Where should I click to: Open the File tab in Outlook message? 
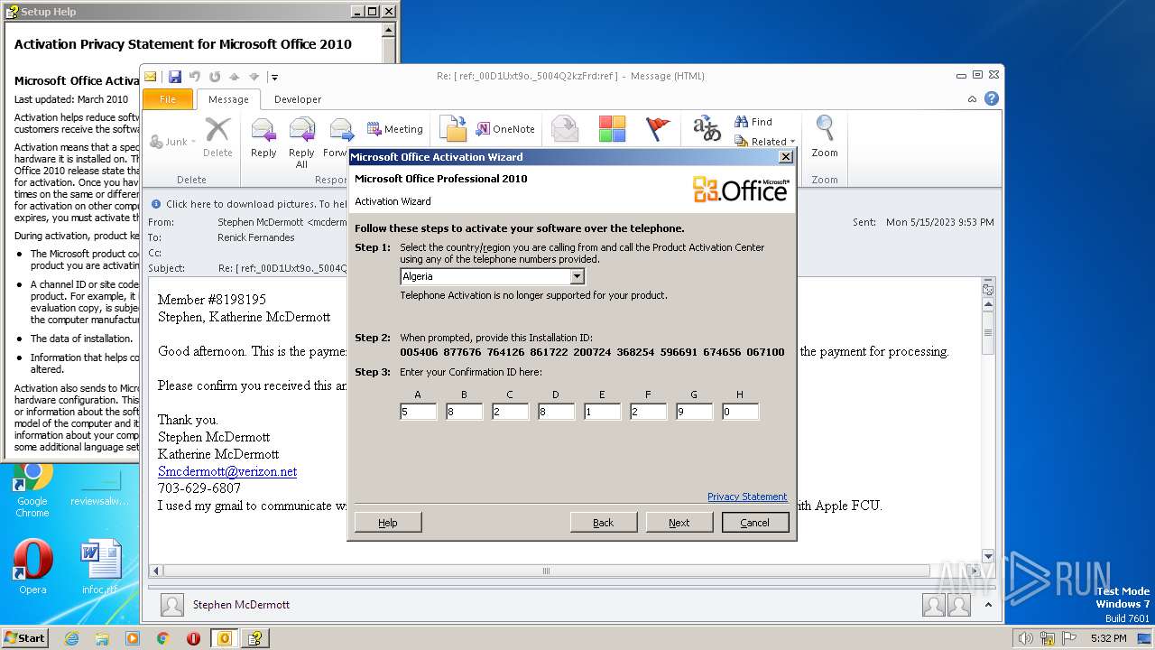(x=168, y=99)
